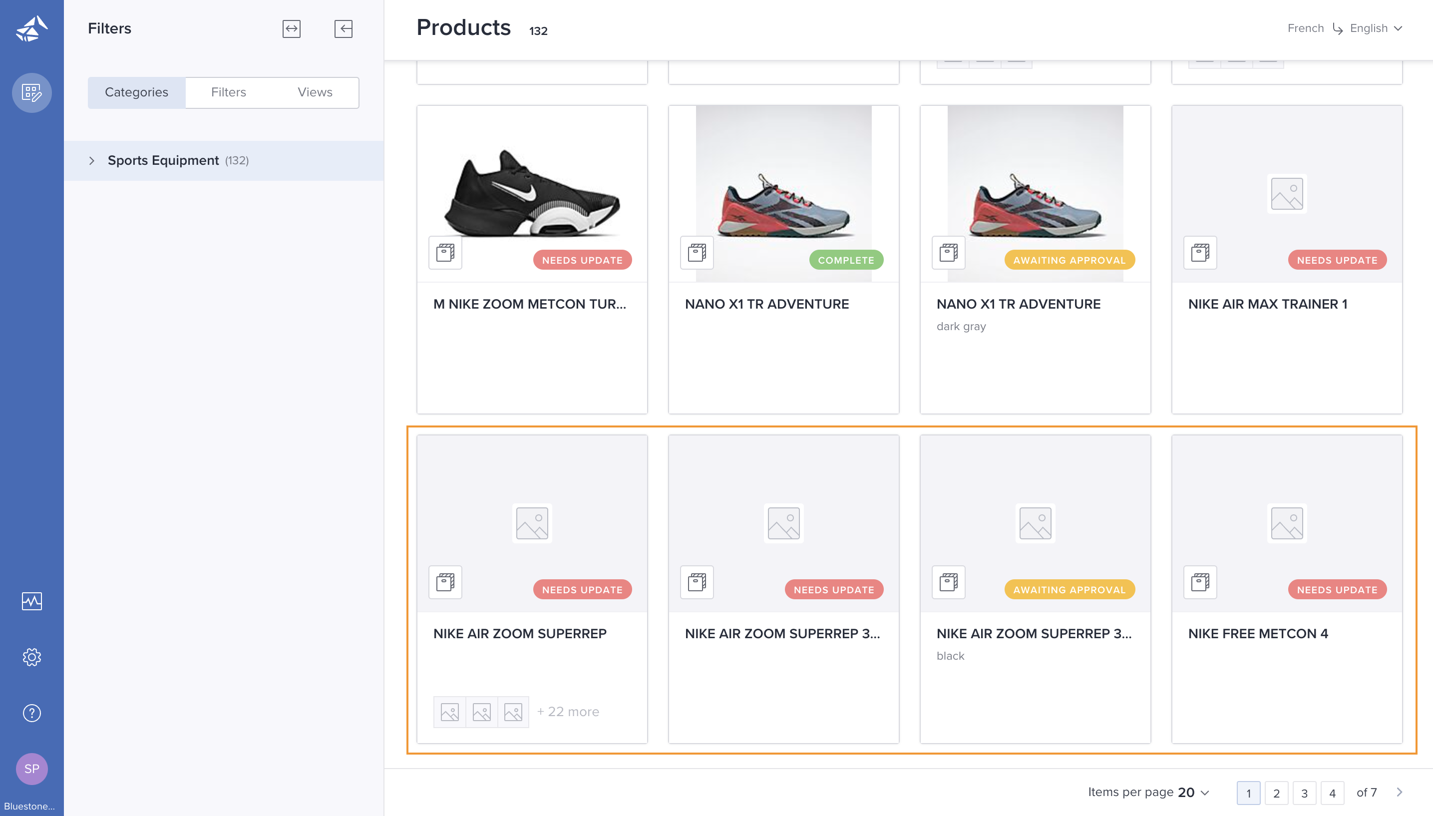Go to next page with right chevron
Screen dimensions: 1433x816
(1399, 792)
